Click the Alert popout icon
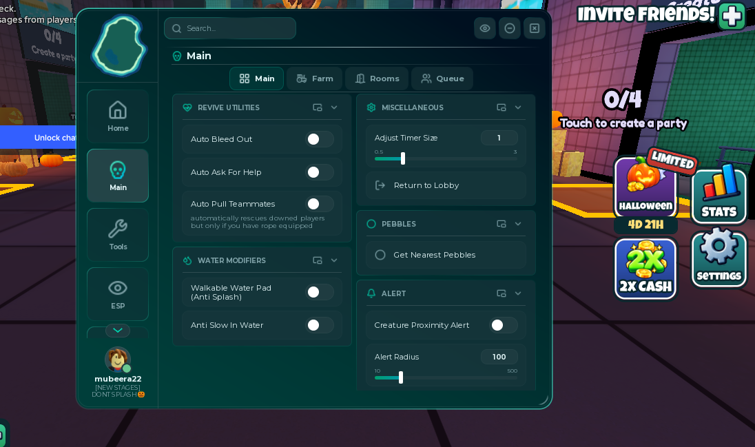This screenshot has height=447, width=755. pos(501,293)
